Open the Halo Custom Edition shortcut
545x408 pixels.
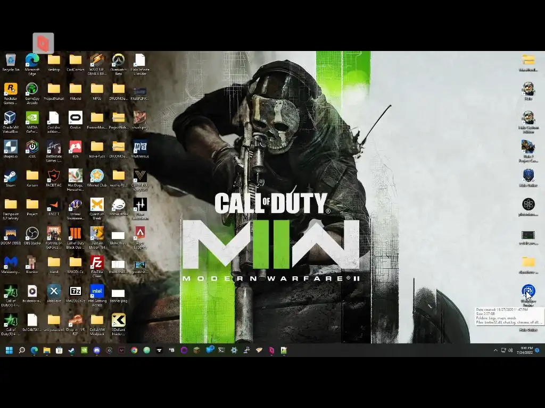click(528, 122)
